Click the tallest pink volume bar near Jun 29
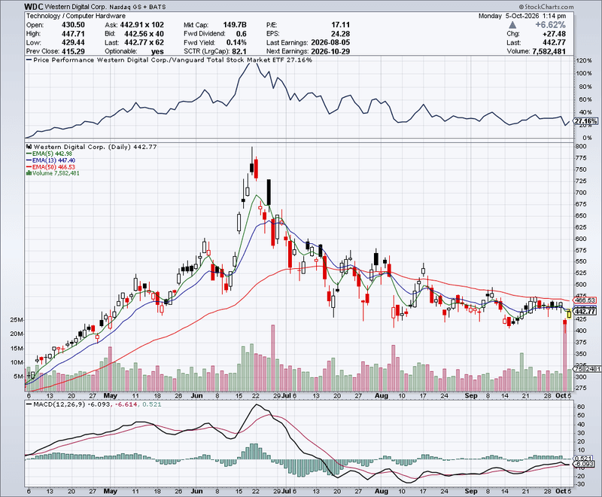The width and height of the screenshot is (602, 497). click(x=273, y=358)
